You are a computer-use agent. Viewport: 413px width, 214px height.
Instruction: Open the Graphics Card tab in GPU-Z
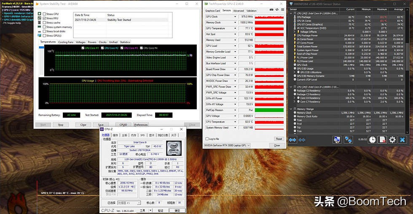212,11
